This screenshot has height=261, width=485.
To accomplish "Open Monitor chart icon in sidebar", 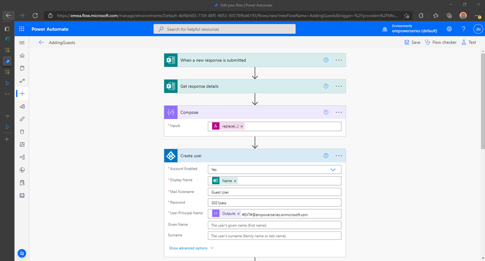I will click(22, 145).
